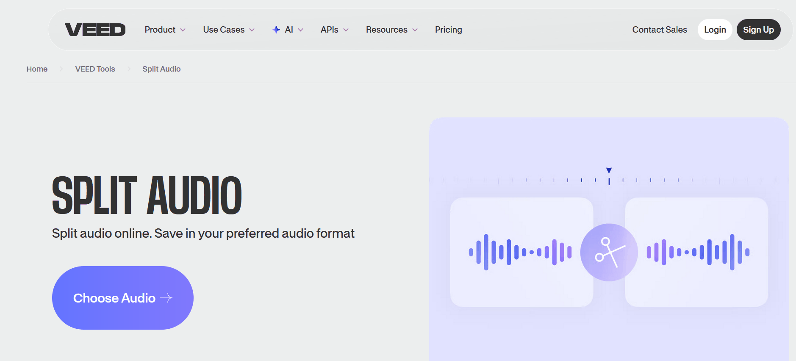Open the Use Cases dropdown
The height and width of the screenshot is (361, 796).
[228, 30]
